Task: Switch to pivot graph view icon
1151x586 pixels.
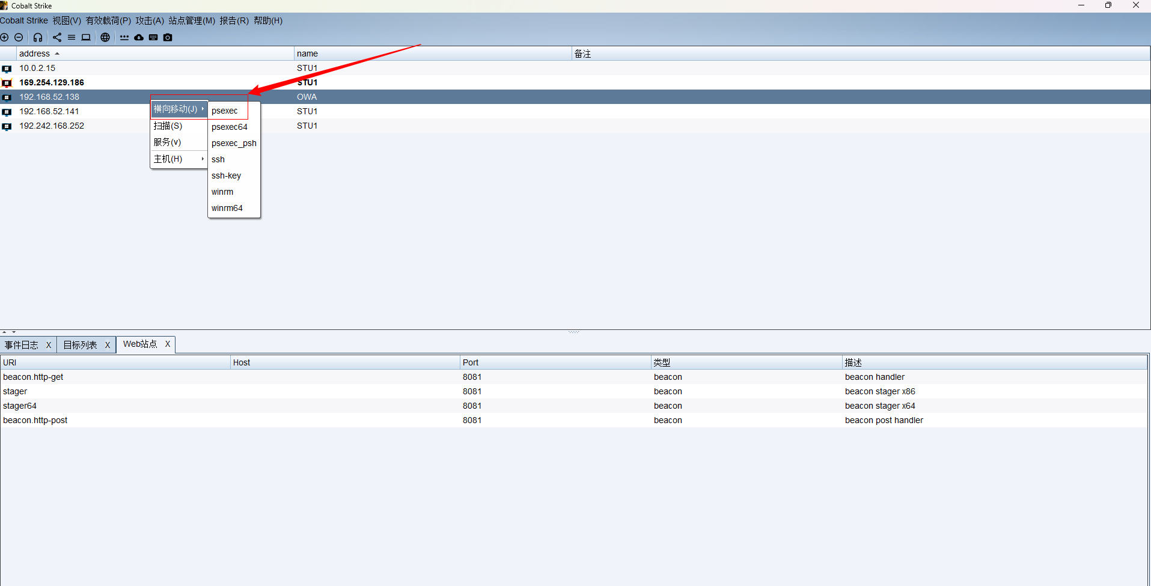Action: coord(57,37)
